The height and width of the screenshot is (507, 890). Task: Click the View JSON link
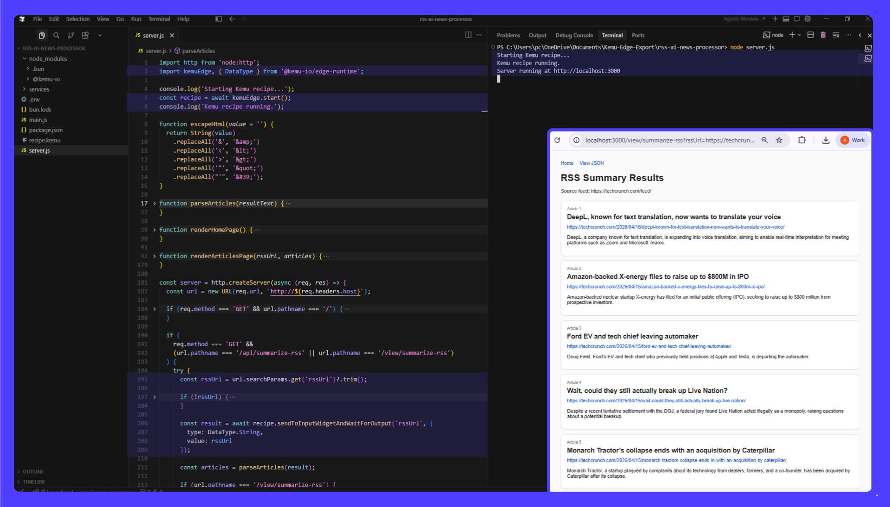coord(591,163)
